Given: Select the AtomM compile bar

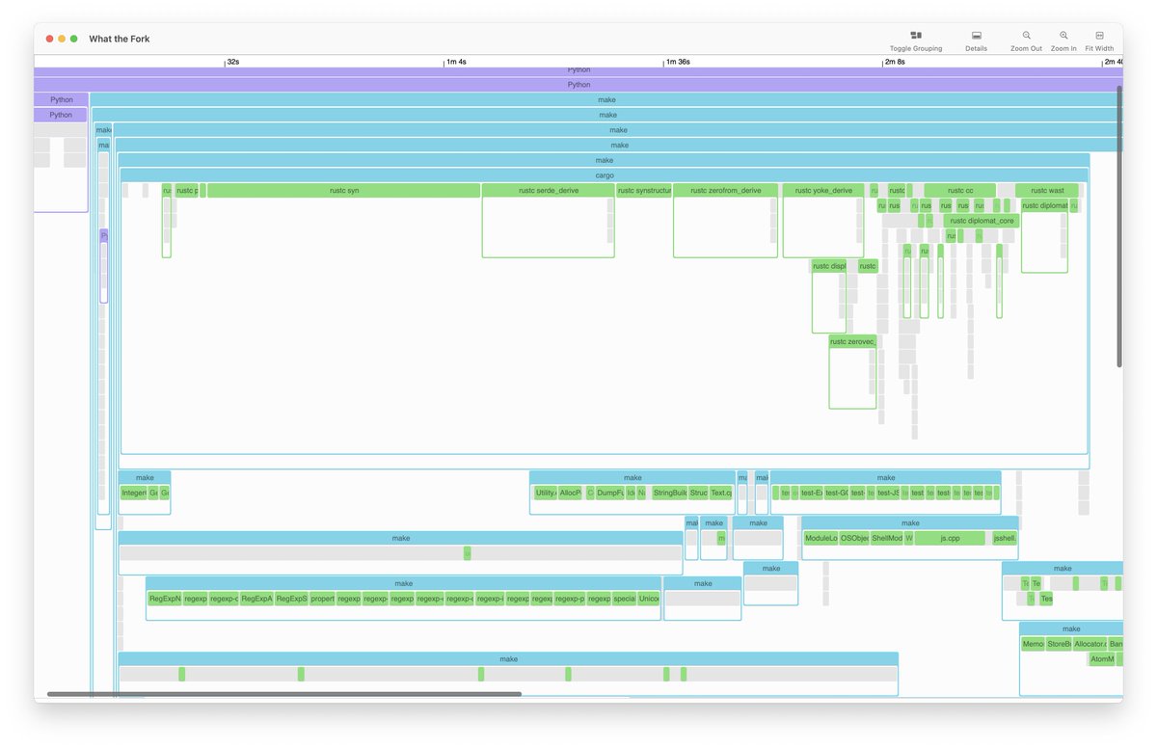Looking at the screenshot, I should (x=1102, y=659).
